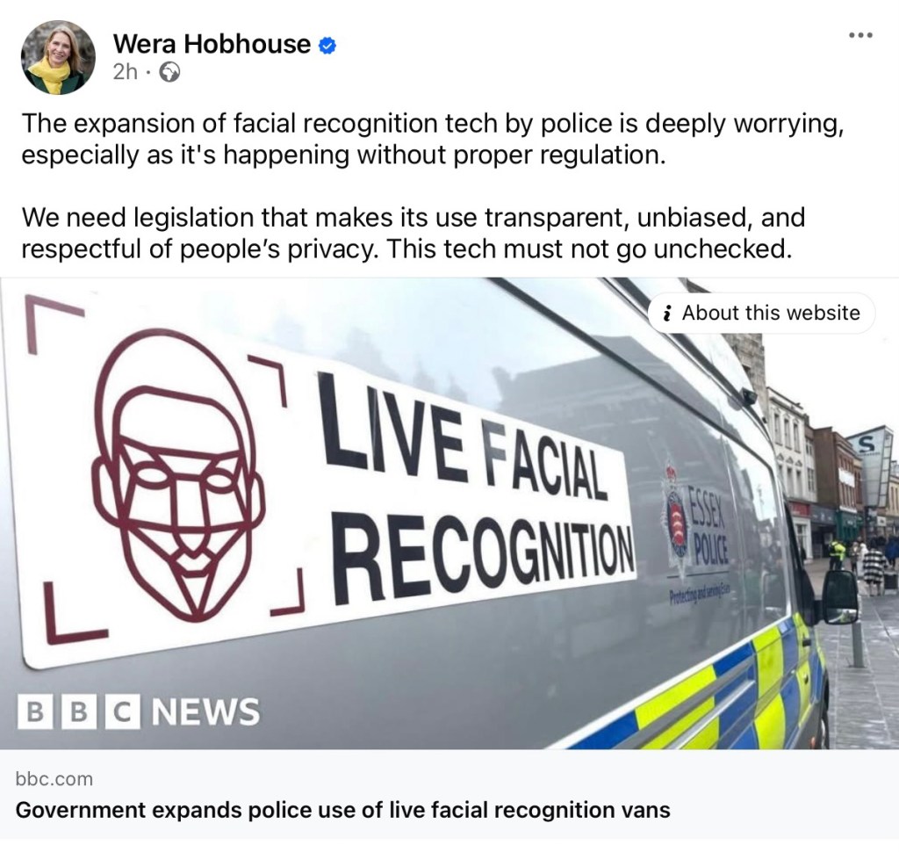Click the blue verified badge
Image resolution: width=899 pixels, height=852 pixels.
(x=327, y=45)
